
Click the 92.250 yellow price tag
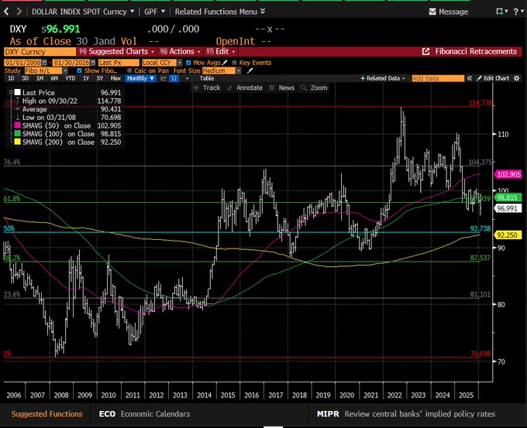point(508,235)
